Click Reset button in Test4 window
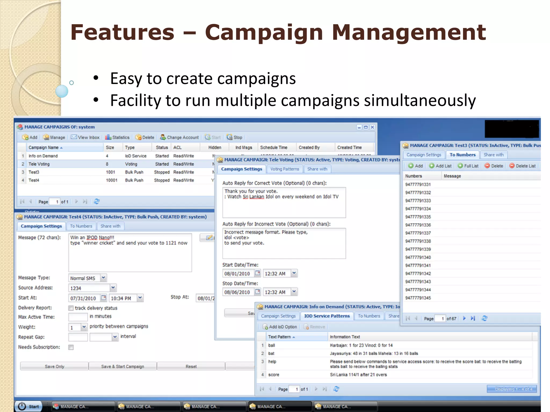Viewport: 550px width, 412px height. (191, 366)
